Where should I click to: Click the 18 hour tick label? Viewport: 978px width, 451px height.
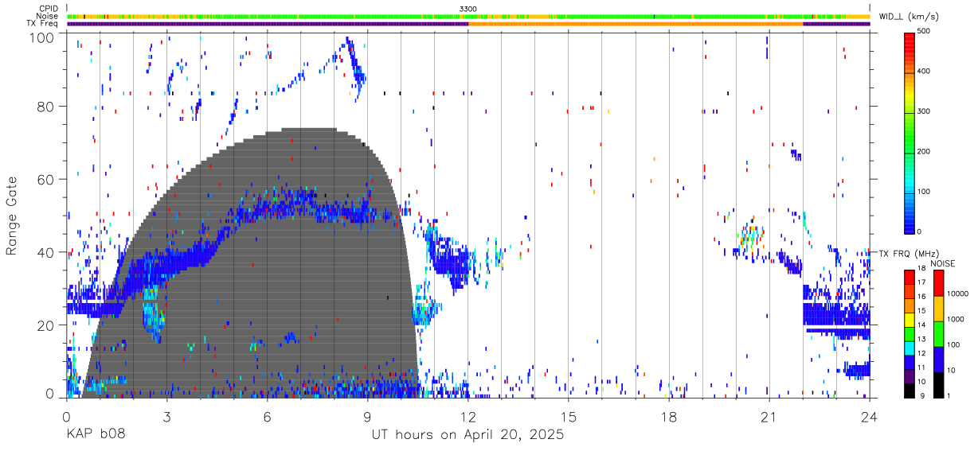pos(669,416)
